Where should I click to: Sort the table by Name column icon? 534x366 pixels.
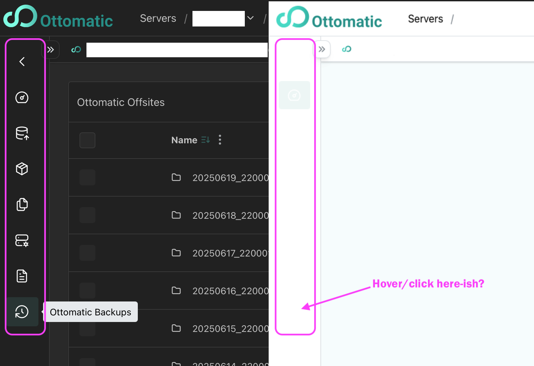(x=206, y=140)
